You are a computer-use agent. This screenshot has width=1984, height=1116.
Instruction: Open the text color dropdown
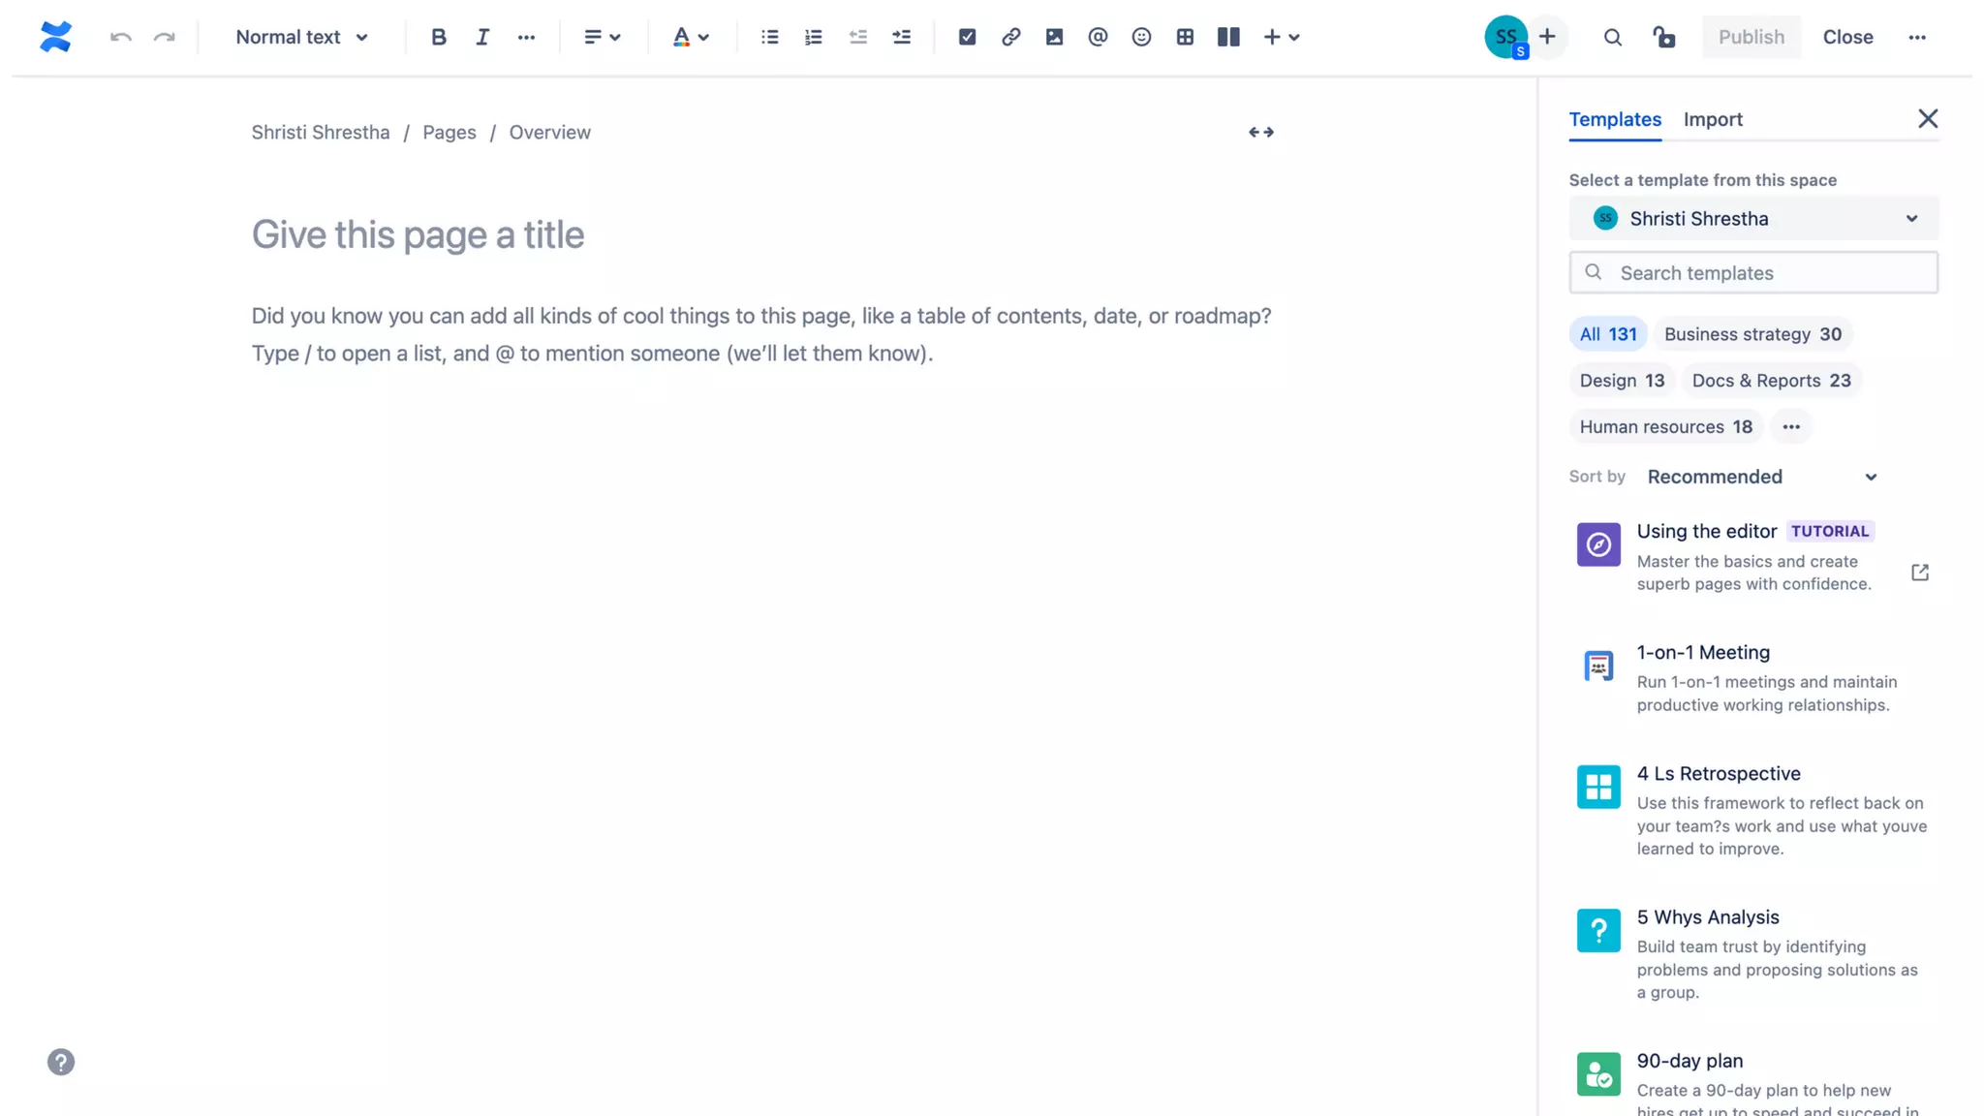point(691,37)
